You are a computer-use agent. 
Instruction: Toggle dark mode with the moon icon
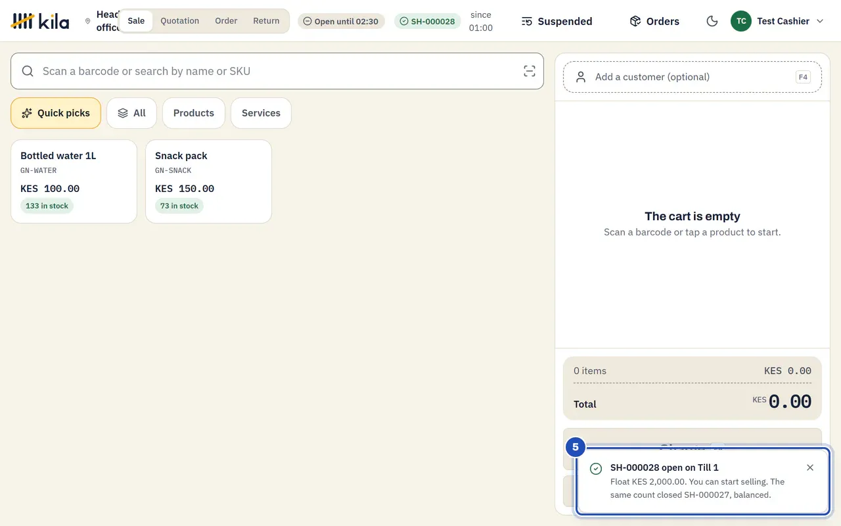pos(712,21)
